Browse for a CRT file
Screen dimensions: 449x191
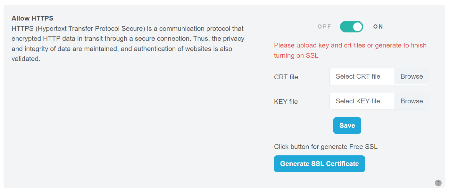[x=412, y=76]
